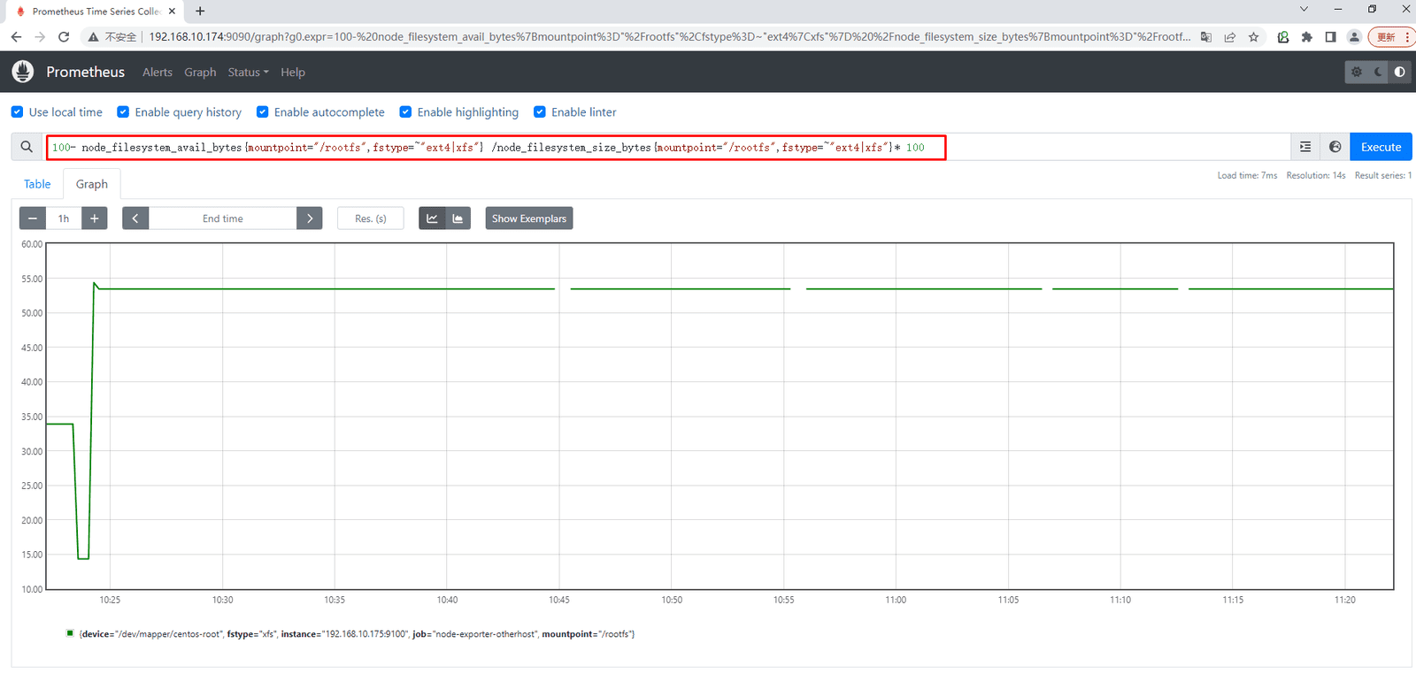Click the browser update button
1416x674 pixels.
pyautogui.click(x=1390, y=37)
